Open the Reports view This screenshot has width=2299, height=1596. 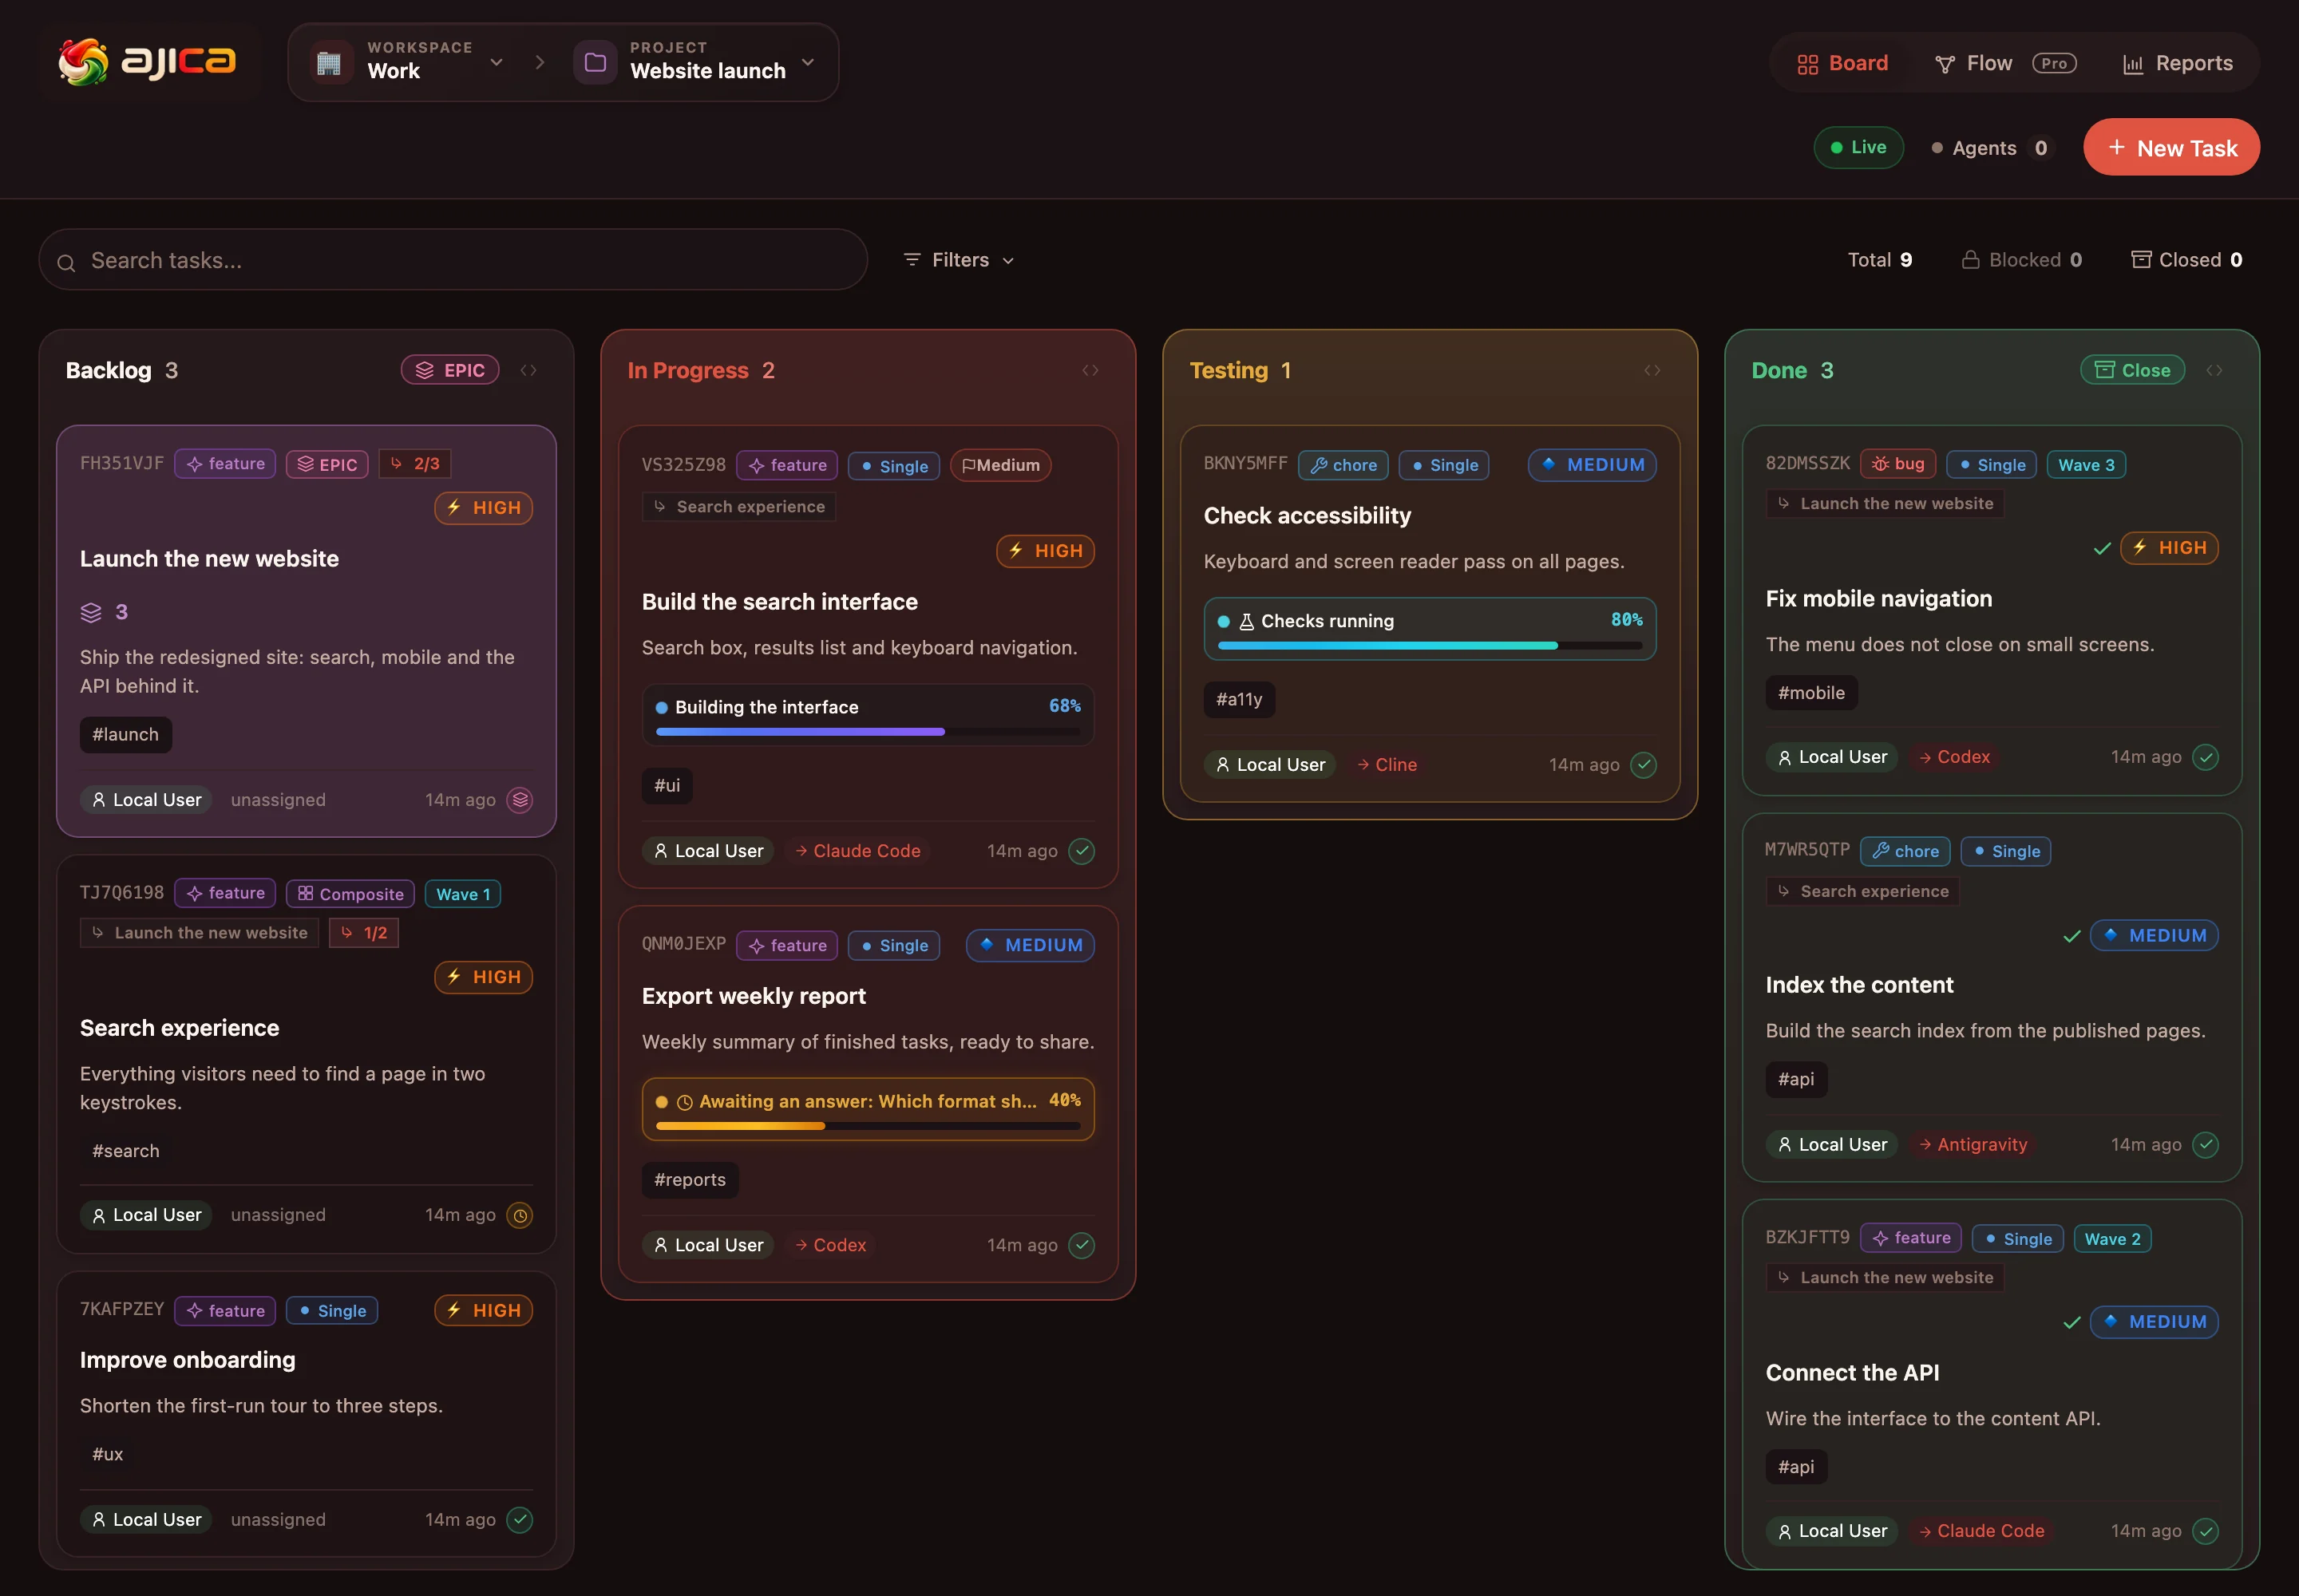[2178, 63]
